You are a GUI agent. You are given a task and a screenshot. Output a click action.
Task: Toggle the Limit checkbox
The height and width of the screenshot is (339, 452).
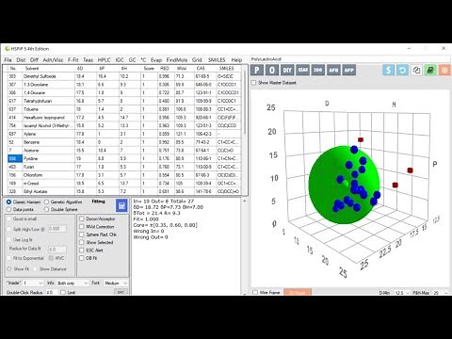pyautogui.click(x=63, y=292)
